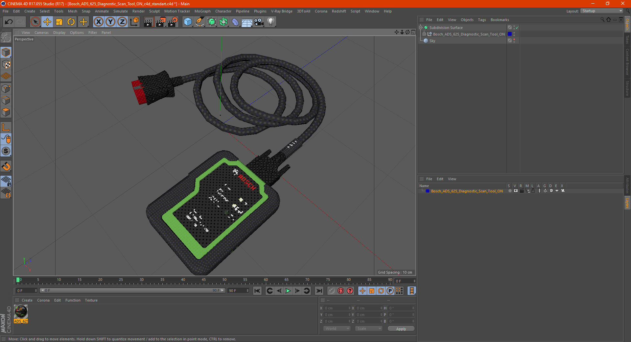Click the timeline preview range slider
This screenshot has width=631, height=342.
click(132, 290)
